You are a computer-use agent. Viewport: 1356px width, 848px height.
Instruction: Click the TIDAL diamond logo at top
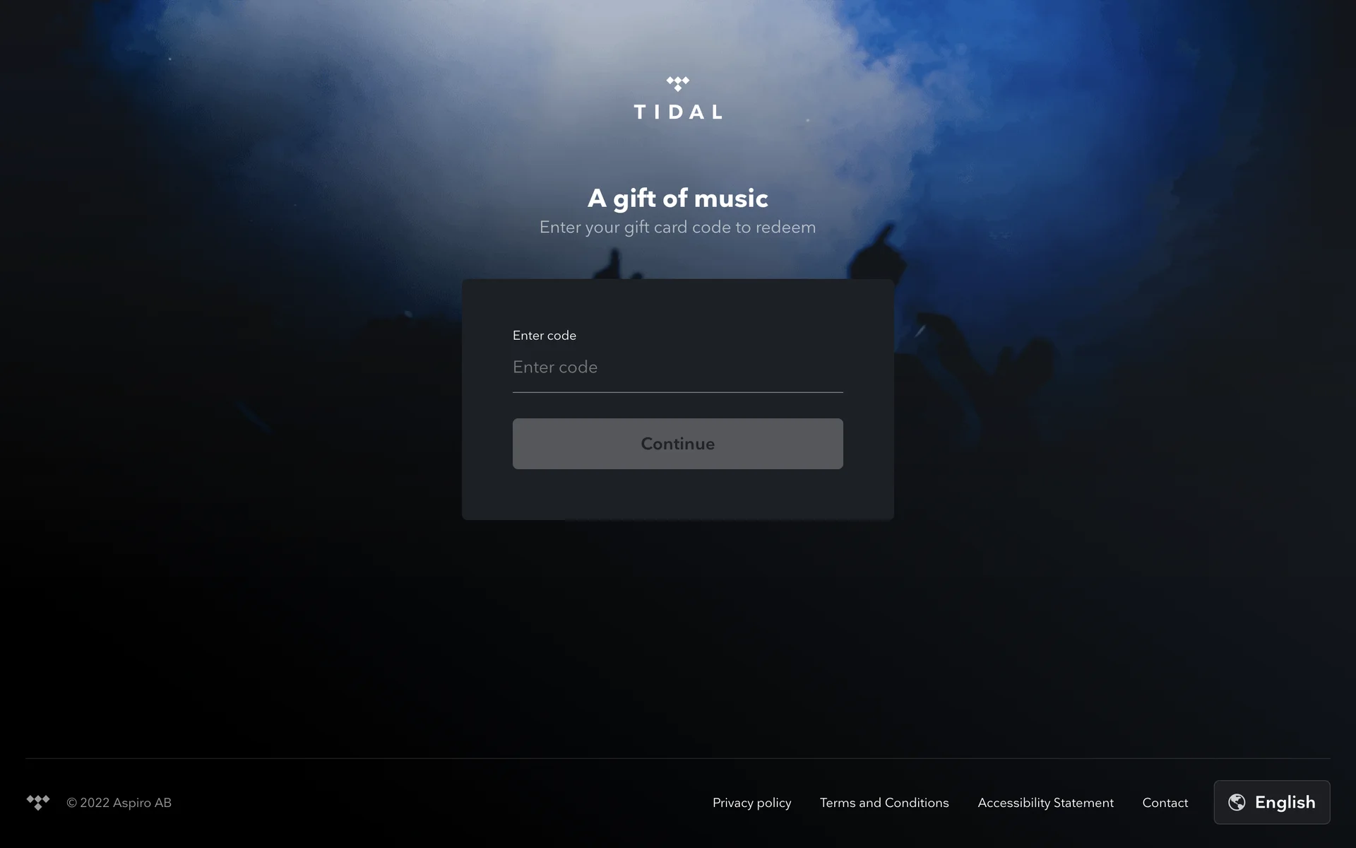click(x=678, y=84)
